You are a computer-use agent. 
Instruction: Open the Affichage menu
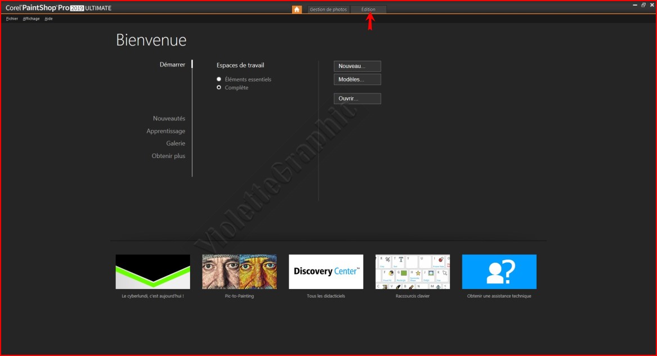click(31, 19)
